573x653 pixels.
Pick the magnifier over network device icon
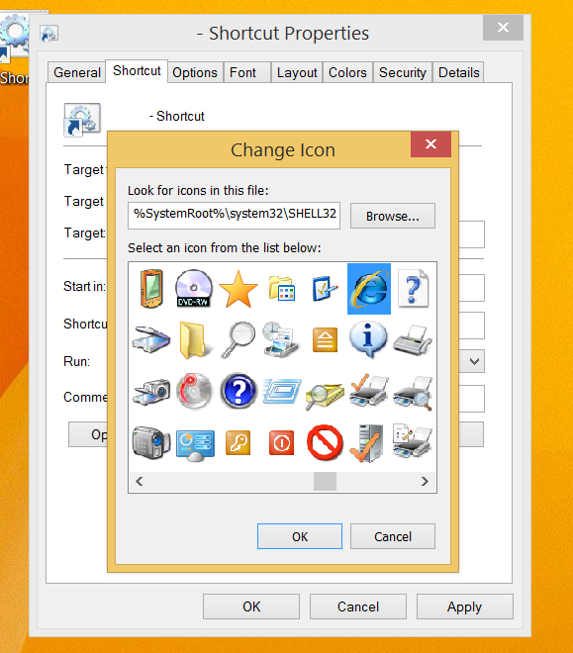pos(325,397)
